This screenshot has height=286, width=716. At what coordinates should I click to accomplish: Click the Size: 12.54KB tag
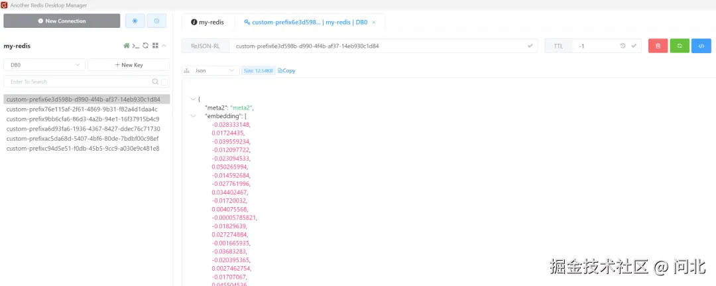pos(259,71)
